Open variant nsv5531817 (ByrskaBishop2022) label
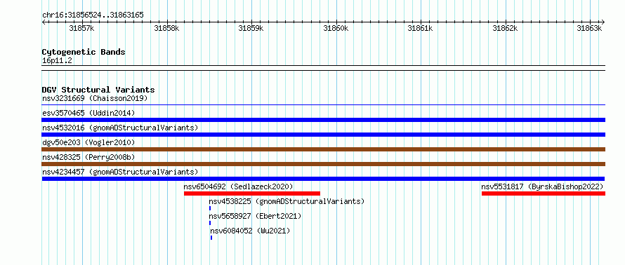 click(543, 186)
